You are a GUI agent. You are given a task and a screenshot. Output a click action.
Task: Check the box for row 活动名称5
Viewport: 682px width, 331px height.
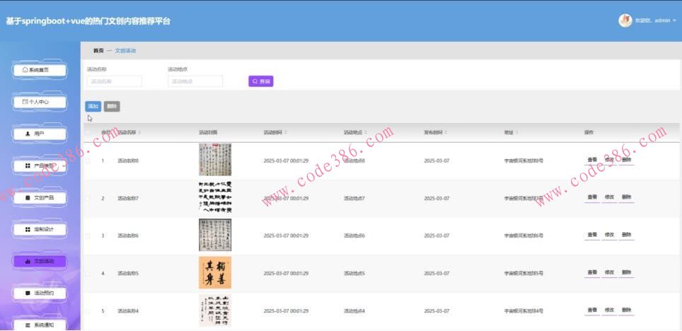tap(88, 274)
